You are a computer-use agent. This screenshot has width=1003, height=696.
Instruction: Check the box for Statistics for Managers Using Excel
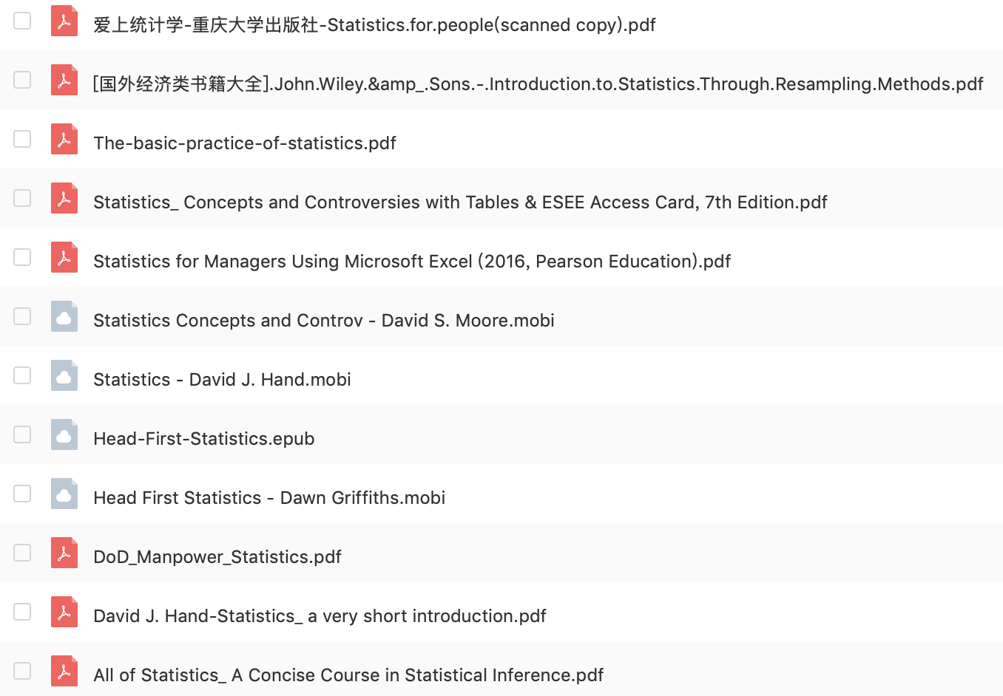click(x=22, y=257)
